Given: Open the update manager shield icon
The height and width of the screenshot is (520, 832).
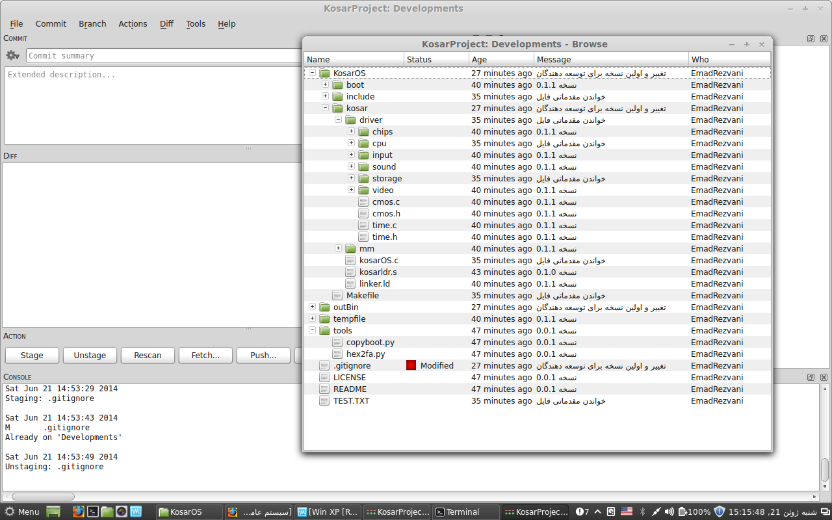Looking at the screenshot, I should pyautogui.click(x=719, y=512).
